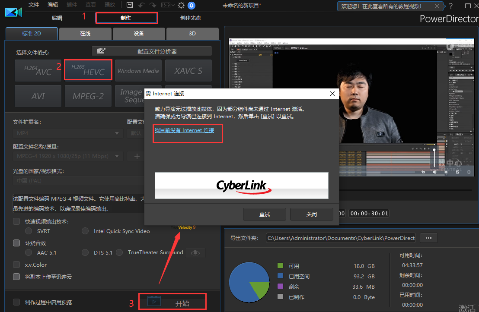Select the 3D output tab

point(192,34)
